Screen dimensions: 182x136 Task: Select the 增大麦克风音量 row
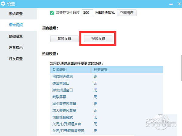(x=106, y=110)
